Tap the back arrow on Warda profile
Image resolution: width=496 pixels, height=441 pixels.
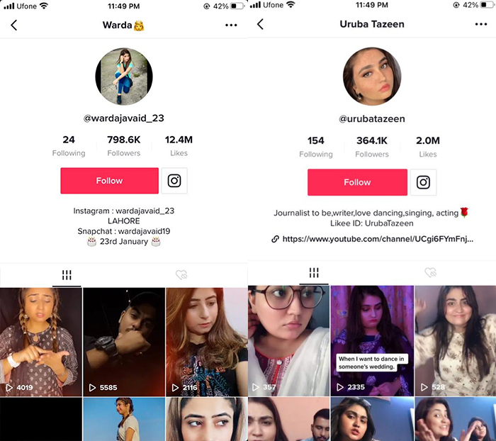(x=14, y=25)
